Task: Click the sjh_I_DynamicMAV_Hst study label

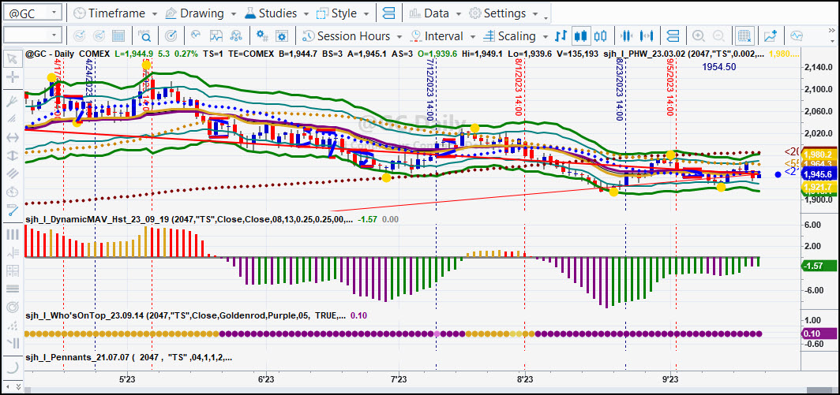Action: [189, 219]
